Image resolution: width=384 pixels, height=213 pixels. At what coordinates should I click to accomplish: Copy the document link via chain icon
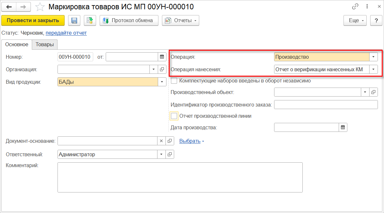tap(355, 7)
